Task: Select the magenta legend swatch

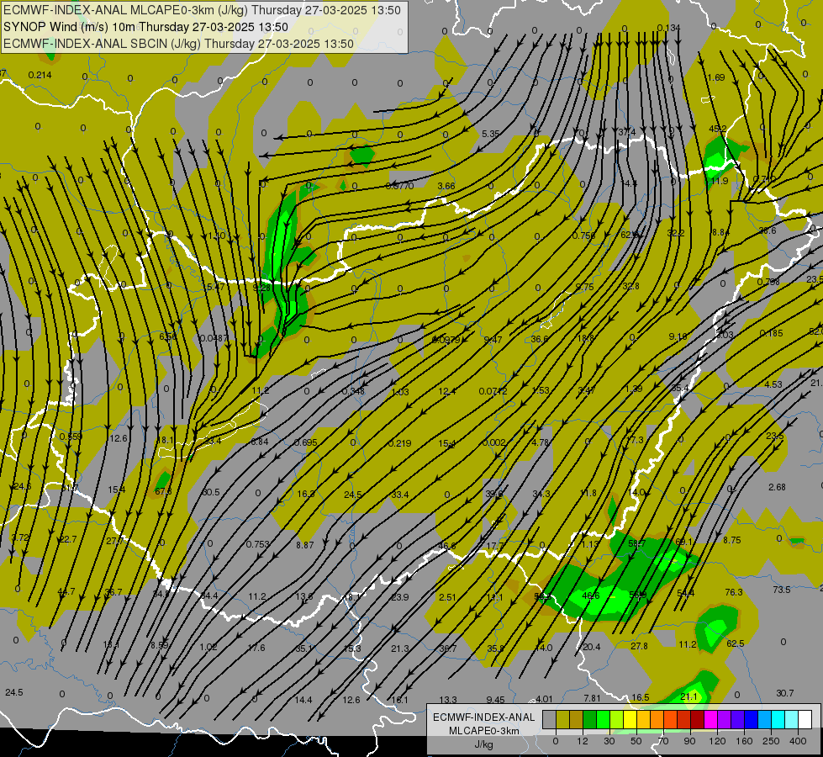Action: click(x=710, y=719)
